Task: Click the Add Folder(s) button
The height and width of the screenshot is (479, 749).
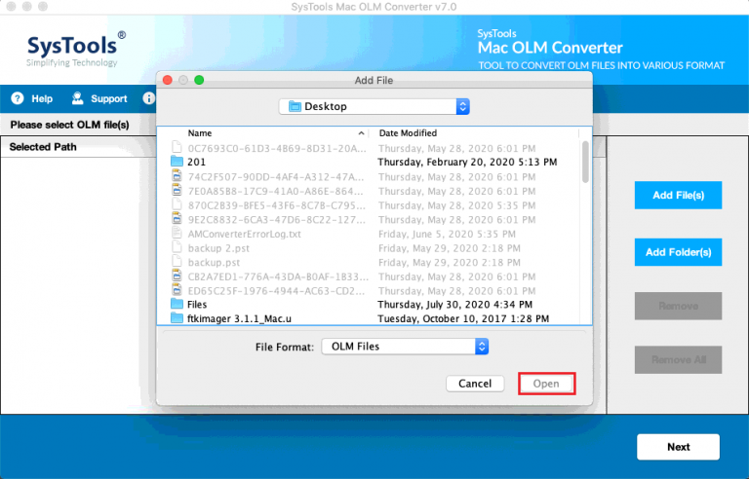Action: click(678, 252)
